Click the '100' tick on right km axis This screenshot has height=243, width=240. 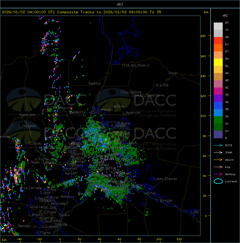point(203,116)
